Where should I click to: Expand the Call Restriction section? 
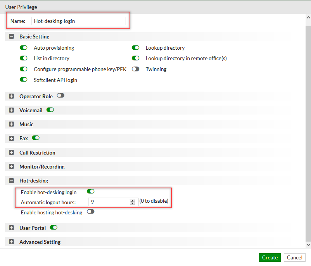11,152
